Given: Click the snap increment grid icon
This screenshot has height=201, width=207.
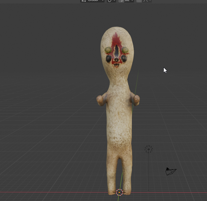Looking at the screenshot, I should (x=127, y=1).
